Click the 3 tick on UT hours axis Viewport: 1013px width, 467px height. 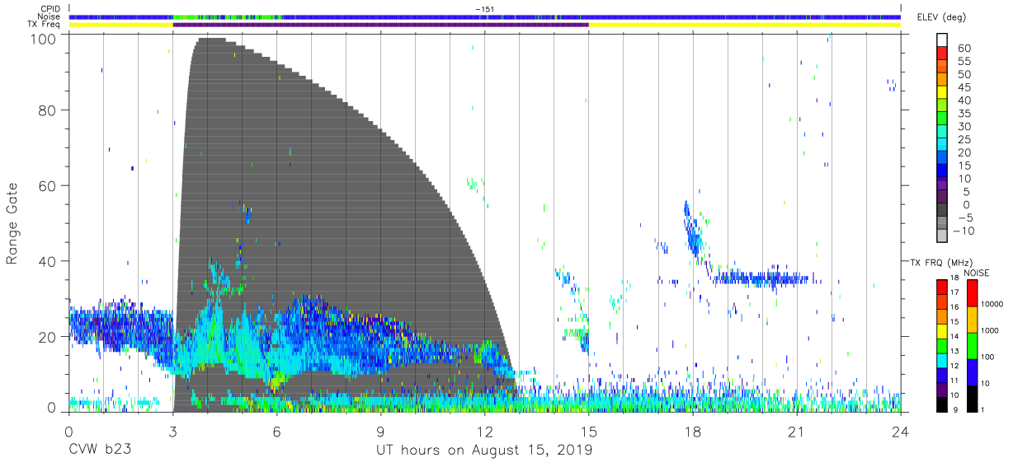(172, 431)
